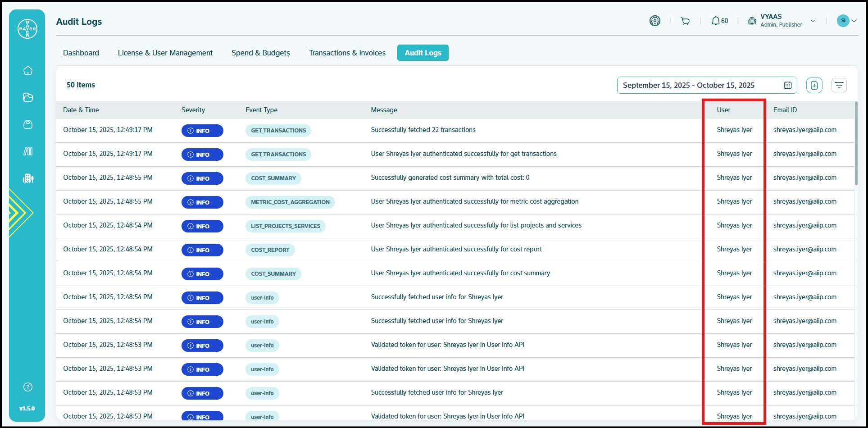868x428 pixels.
Task: Open the help question mark icon
Action: coord(28,387)
